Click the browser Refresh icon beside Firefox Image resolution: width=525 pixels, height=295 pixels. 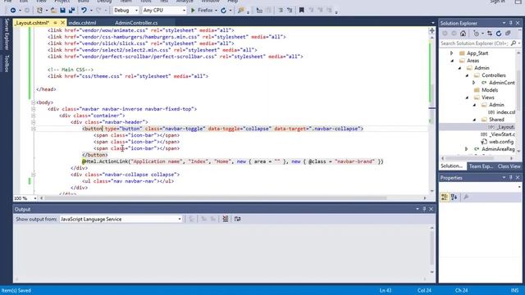(223, 11)
